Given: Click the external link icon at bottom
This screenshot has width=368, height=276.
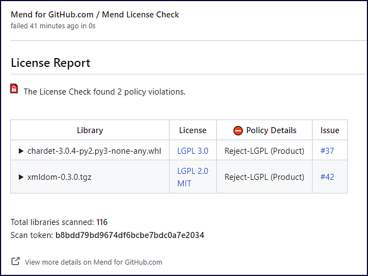Looking at the screenshot, I should pyautogui.click(x=16, y=261).
